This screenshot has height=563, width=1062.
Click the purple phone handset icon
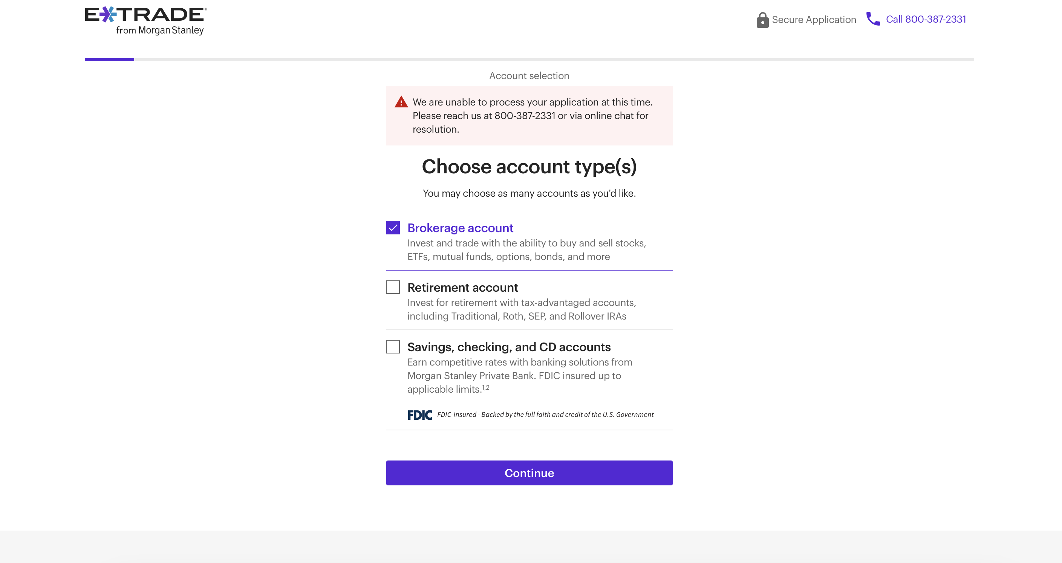873,19
